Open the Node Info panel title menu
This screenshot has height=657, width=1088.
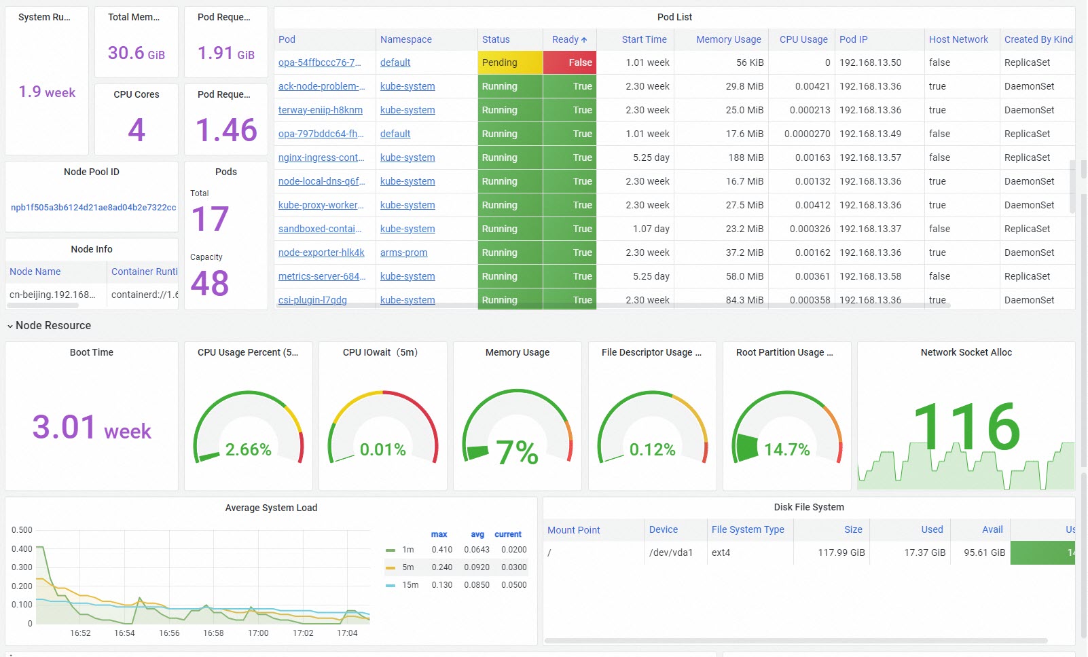(x=92, y=249)
